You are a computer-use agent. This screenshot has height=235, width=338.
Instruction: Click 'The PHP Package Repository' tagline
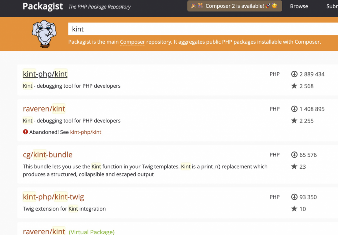99,7
